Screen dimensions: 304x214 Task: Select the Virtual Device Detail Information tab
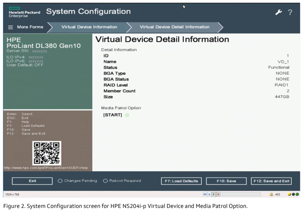[x=175, y=27]
